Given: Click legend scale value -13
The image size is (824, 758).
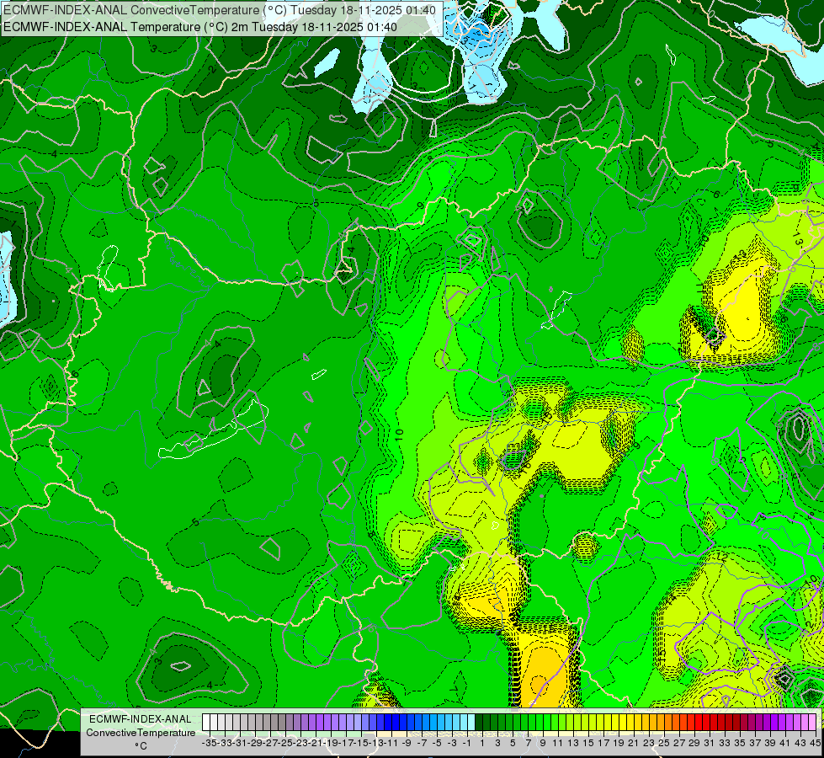Looking at the screenshot, I should 377,743.
